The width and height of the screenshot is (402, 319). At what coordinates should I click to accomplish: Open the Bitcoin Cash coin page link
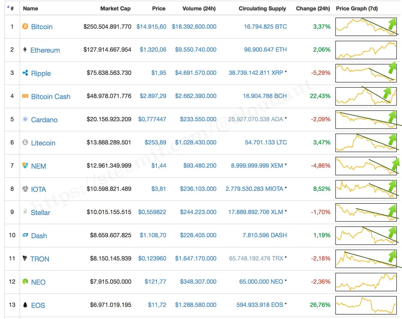pyautogui.click(x=51, y=96)
